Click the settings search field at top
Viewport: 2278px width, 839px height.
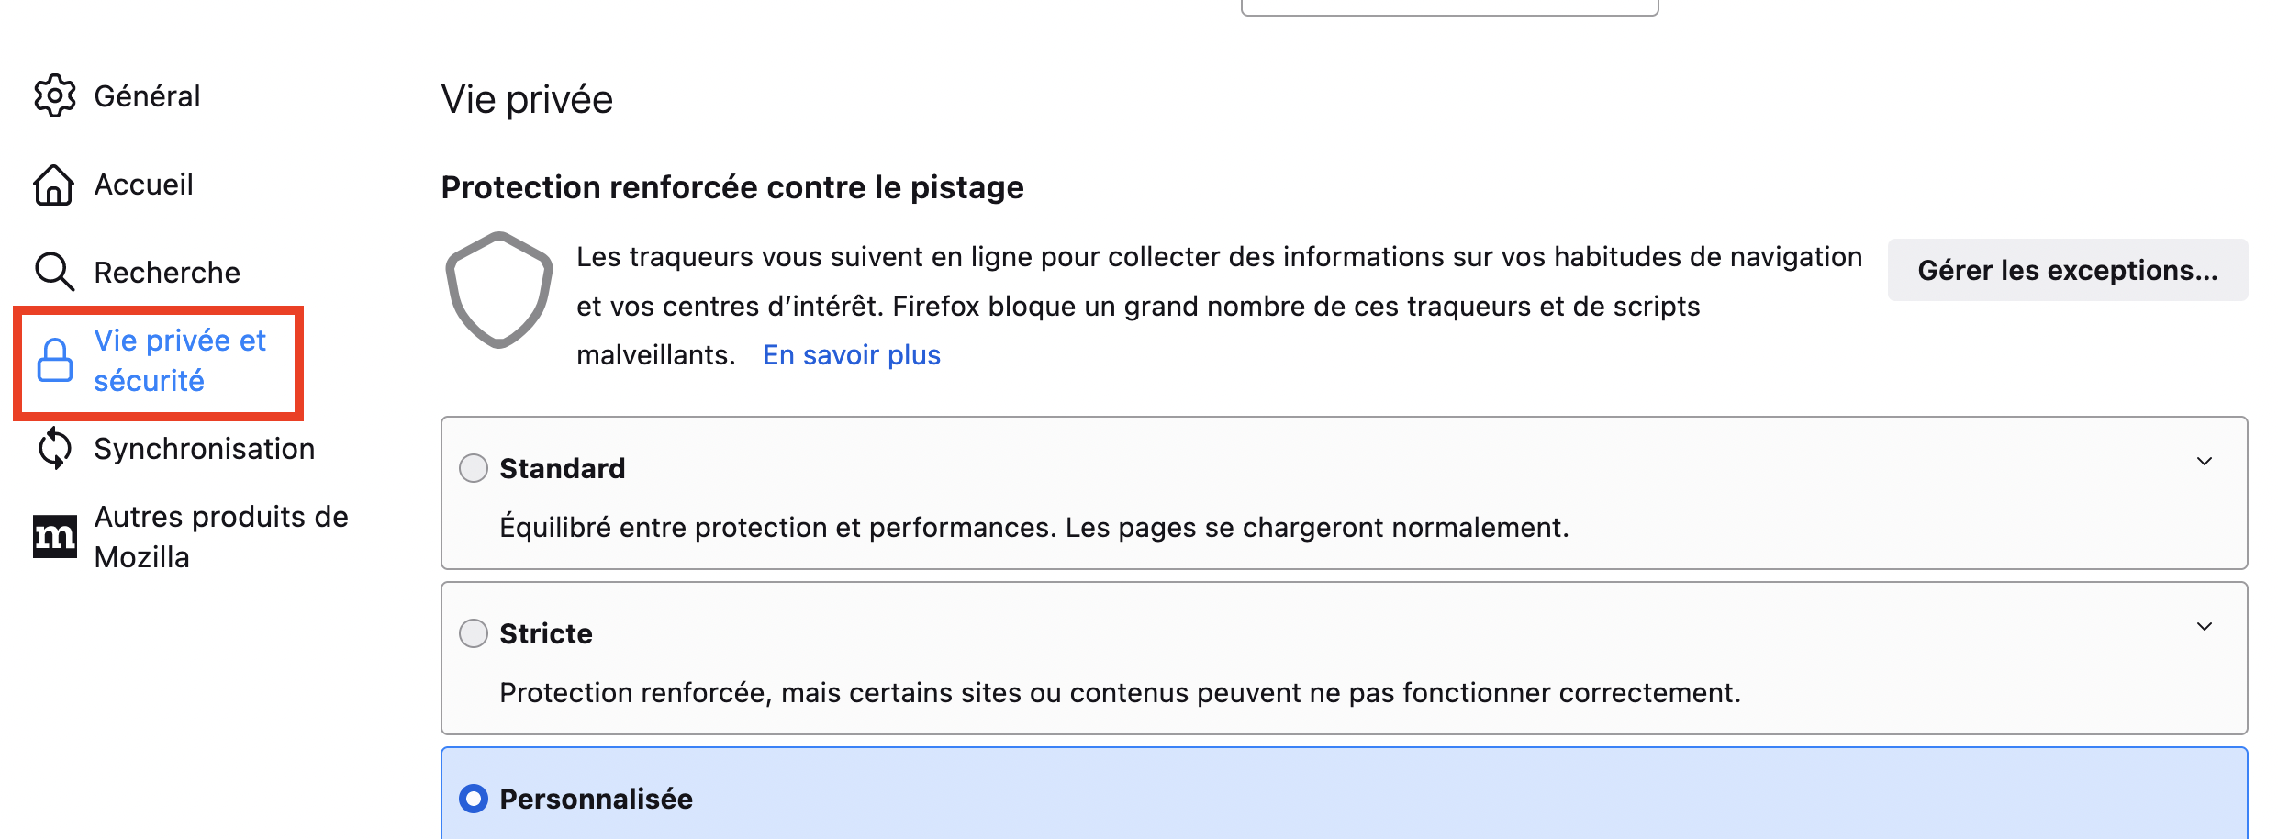point(1450,6)
